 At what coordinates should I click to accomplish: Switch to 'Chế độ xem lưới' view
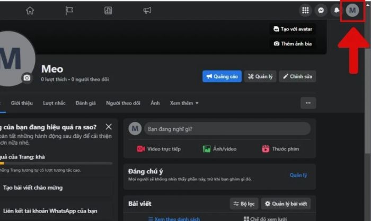pyautogui.click(x=265, y=219)
